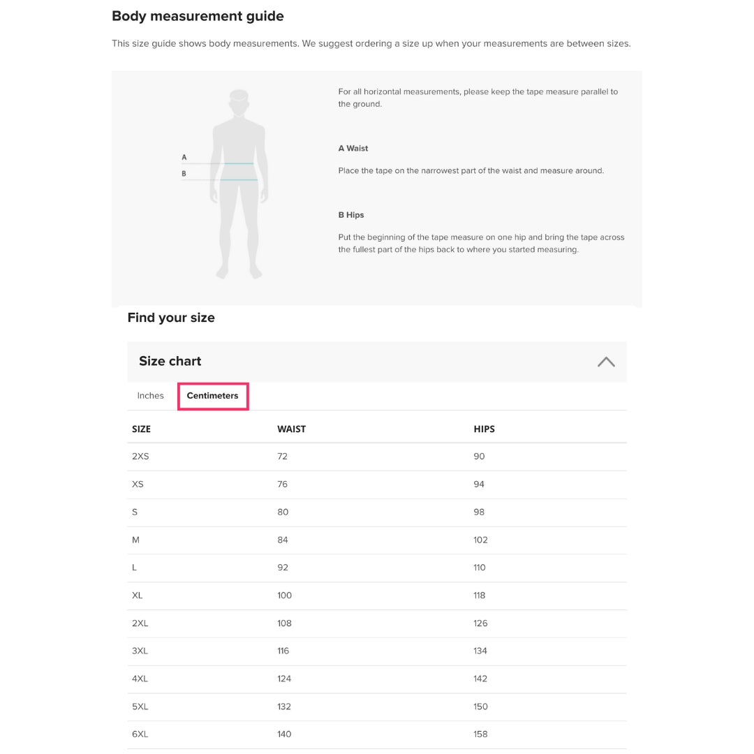Switch to the Inches tab

(150, 396)
